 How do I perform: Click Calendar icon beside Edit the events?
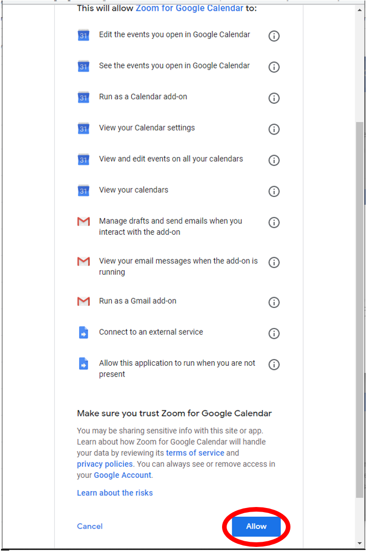click(x=83, y=35)
